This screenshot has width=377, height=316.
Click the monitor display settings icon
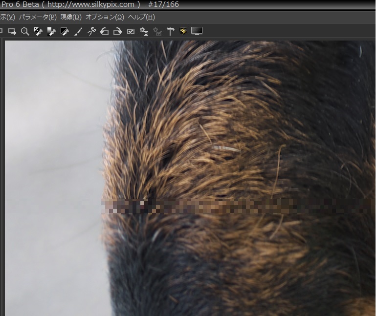[x=197, y=31]
